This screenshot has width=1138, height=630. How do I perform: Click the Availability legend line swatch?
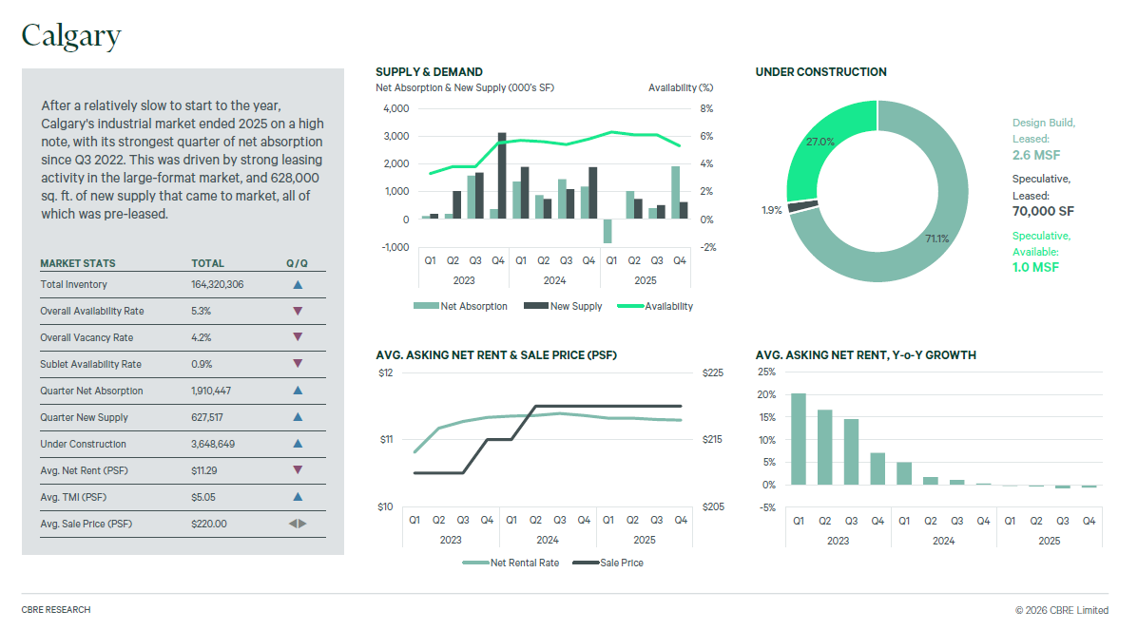(x=630, y=306)
